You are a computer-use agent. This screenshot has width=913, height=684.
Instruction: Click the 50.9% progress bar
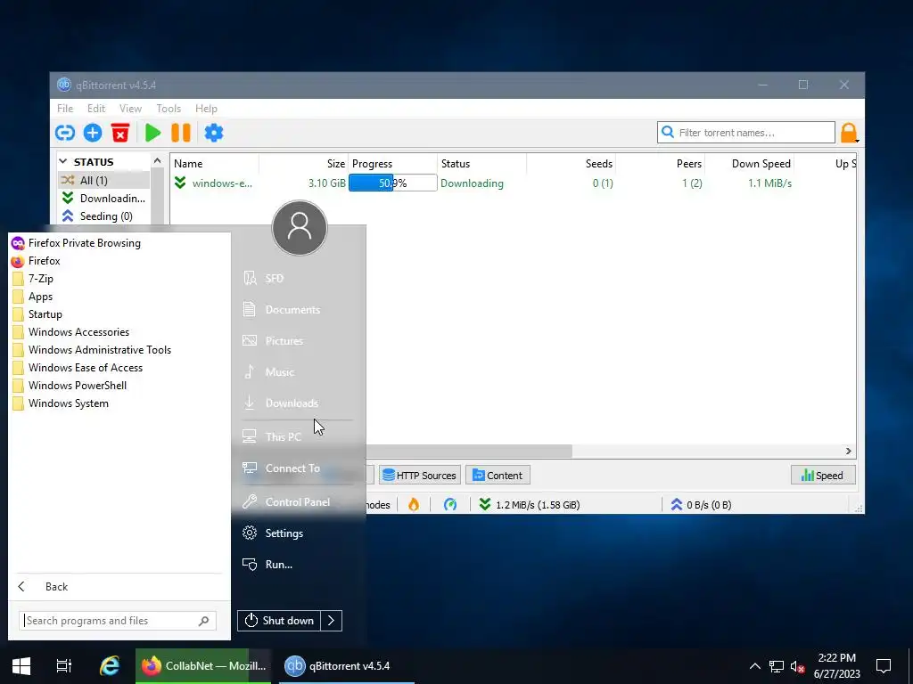click(392, 183)
